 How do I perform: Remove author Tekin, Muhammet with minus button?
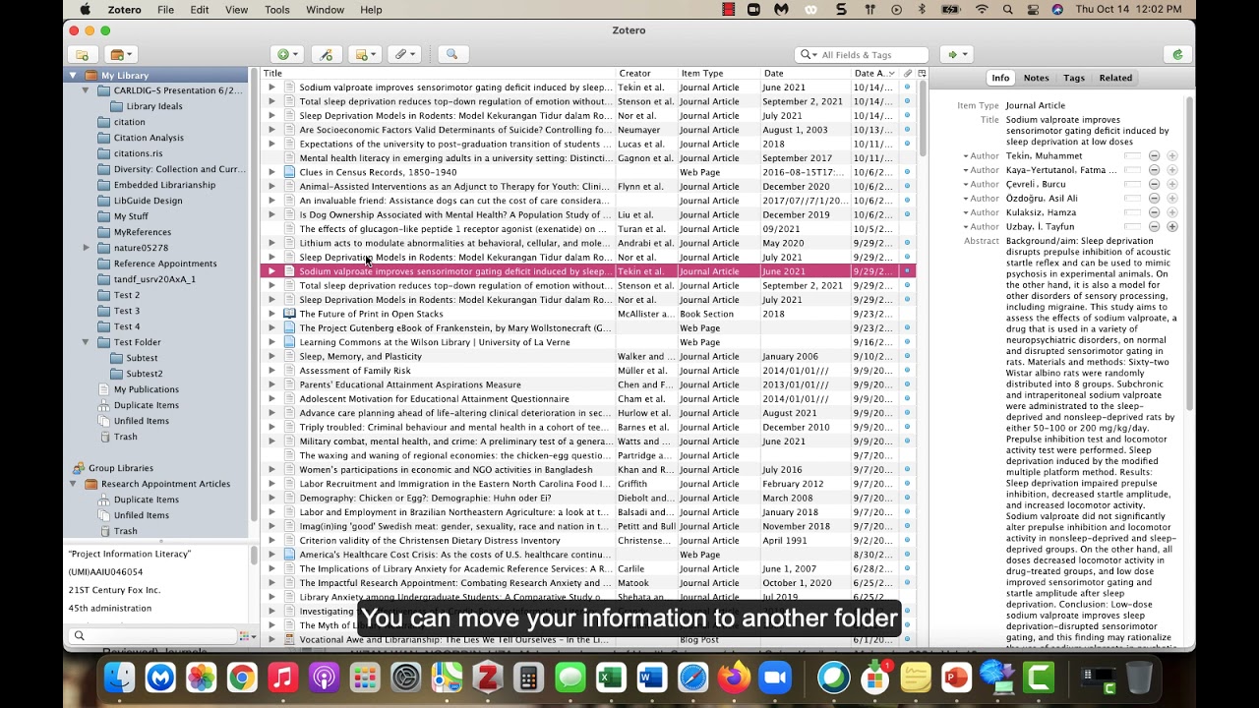pos(1155,156)
